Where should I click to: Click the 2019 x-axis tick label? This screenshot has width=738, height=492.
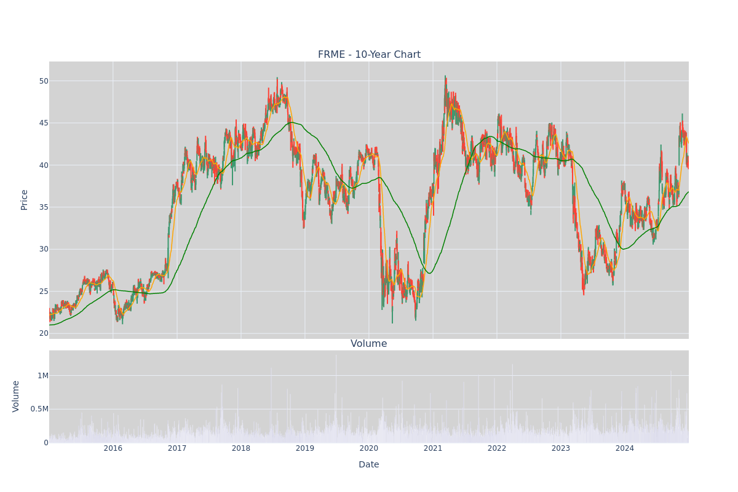(305, 448)
